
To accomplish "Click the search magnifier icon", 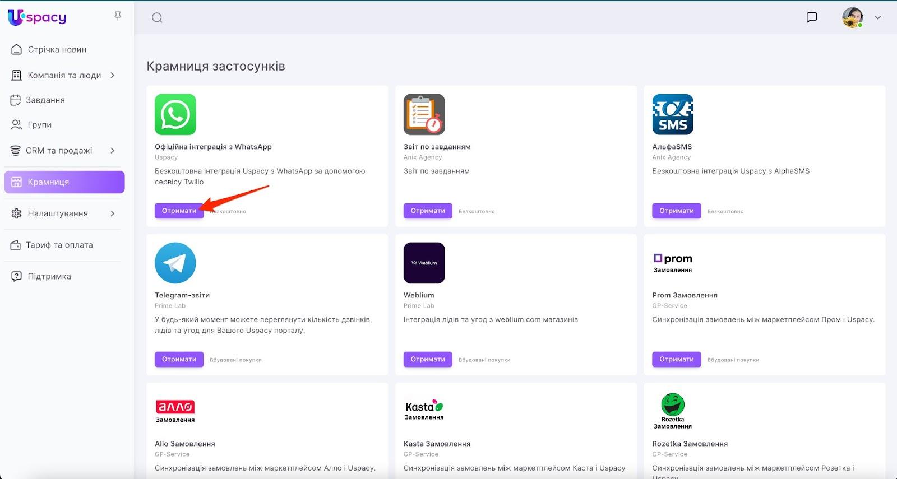I will (x=157, y=18).
